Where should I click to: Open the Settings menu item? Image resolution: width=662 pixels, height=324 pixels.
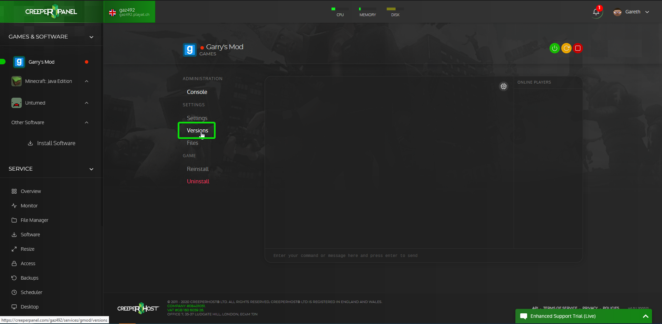tap(197, 118)
